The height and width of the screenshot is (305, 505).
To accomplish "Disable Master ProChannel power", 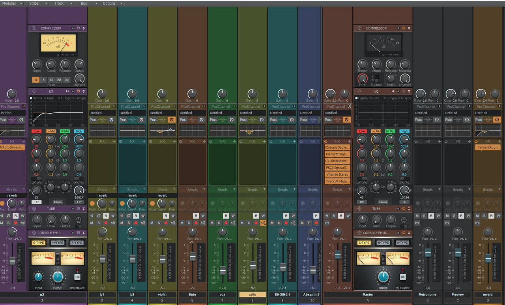I will (346, 120).
